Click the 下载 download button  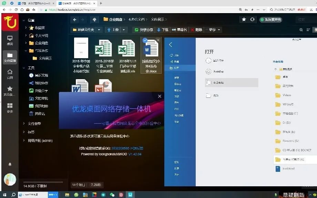[x=163, y=30]
